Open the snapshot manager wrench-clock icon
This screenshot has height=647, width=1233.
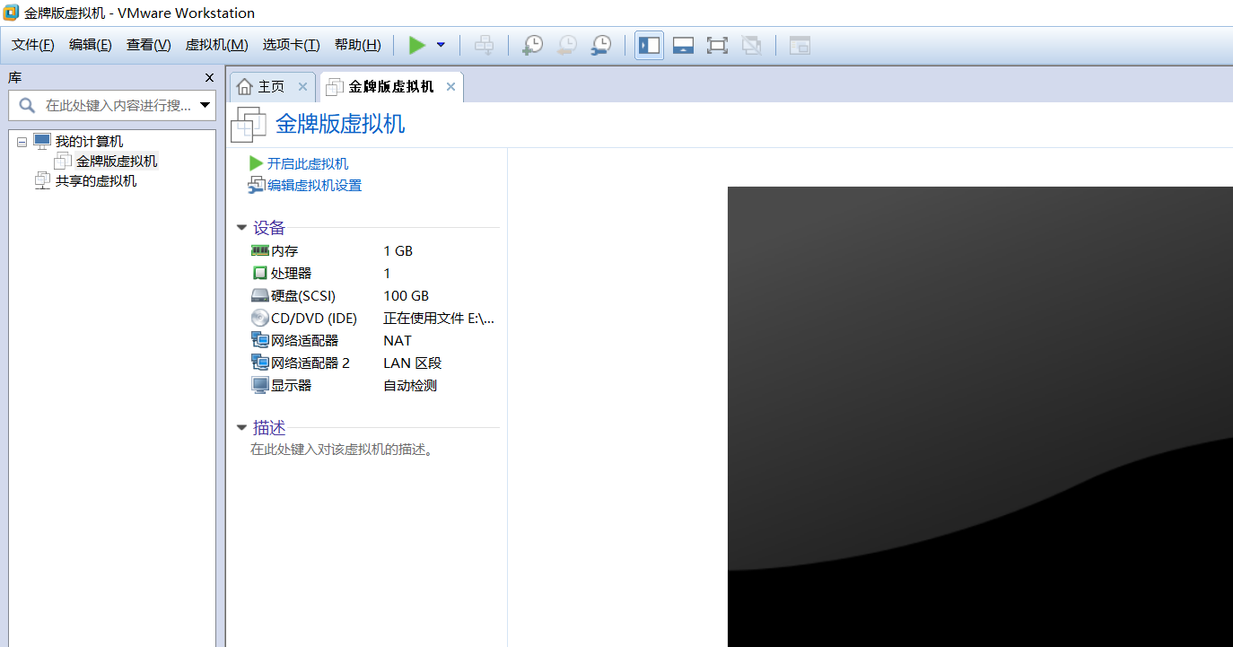(x=601, y=45)
